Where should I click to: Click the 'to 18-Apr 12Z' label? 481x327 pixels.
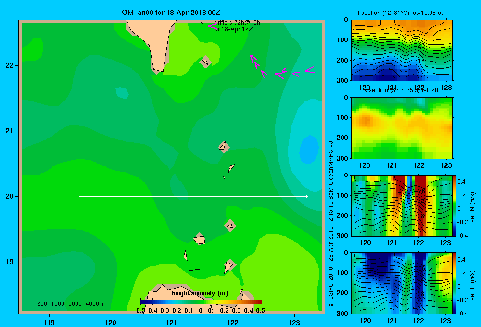coord(233,29)
